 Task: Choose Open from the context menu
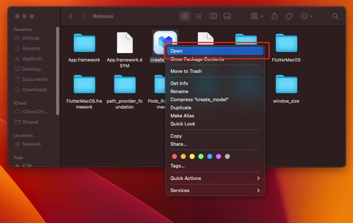coord(215,51)
